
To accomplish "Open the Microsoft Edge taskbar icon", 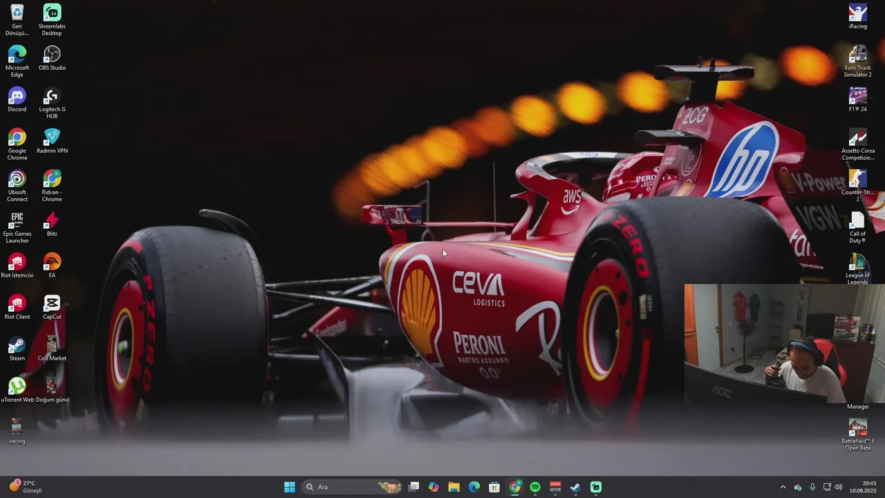I will (x=474, y=487).
